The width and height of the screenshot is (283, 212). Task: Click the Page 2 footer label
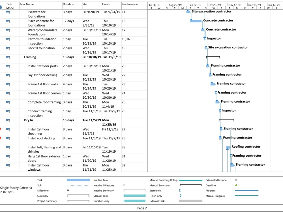[142, 208]
